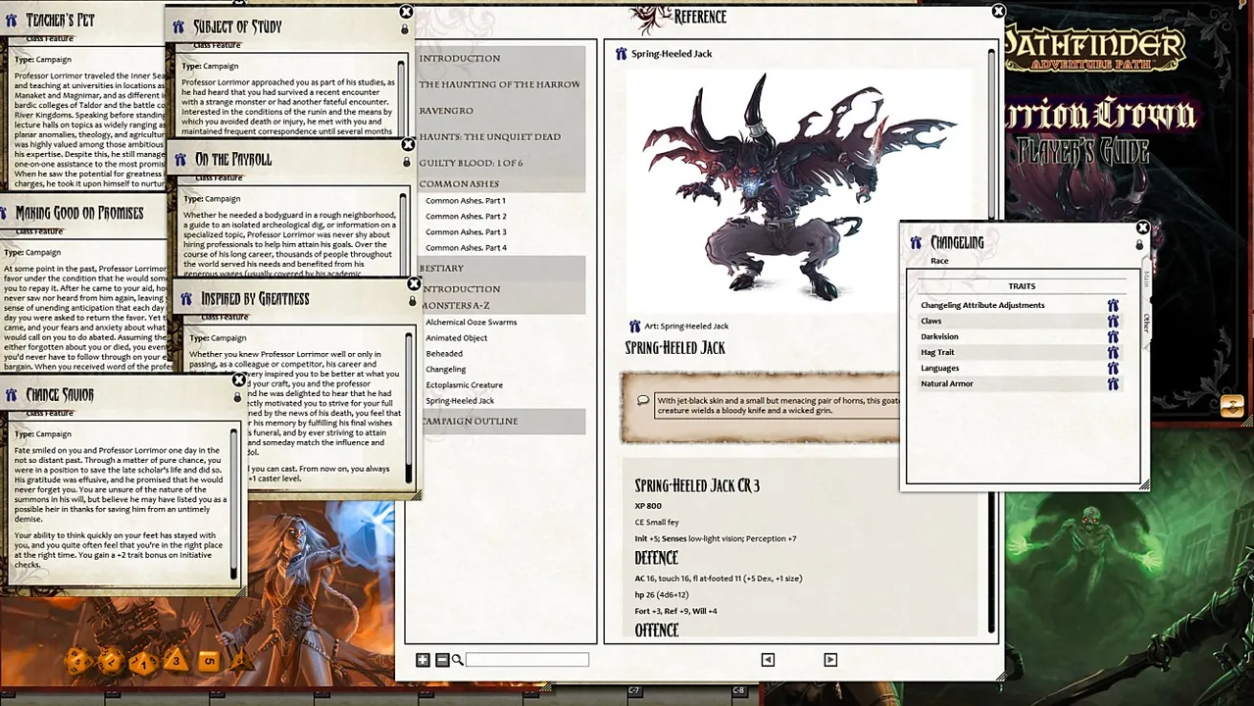
Task: Open the Natural Armor trait link icon
Action: [1113, 384]
